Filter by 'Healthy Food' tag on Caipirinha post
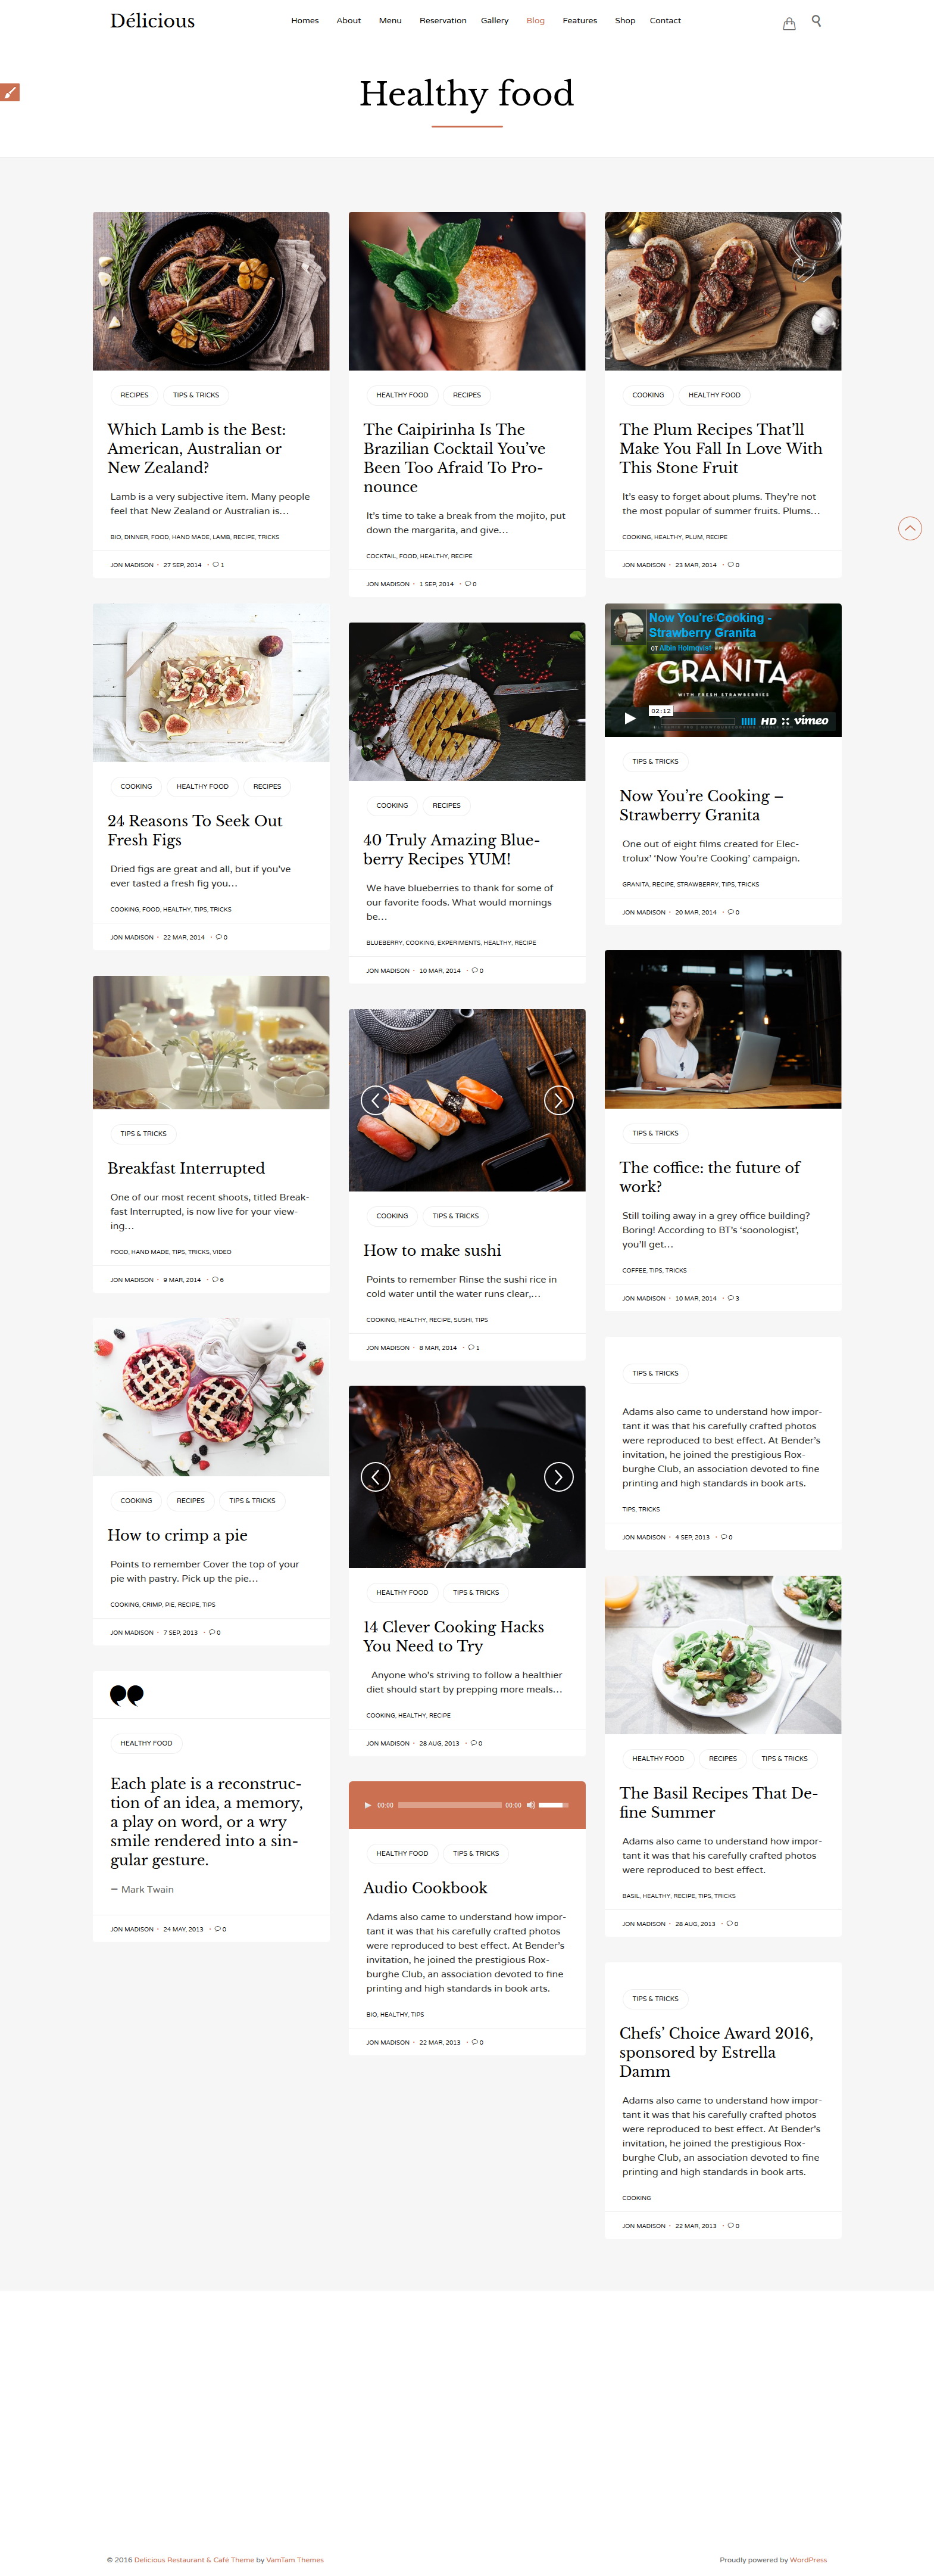The width and height of the screenshot is (934, 2576). click(x=402, y=395)
